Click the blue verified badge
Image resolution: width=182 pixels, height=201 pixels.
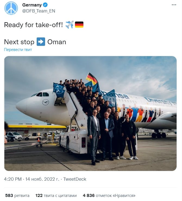pyautogui.click(x=45, y=5)
